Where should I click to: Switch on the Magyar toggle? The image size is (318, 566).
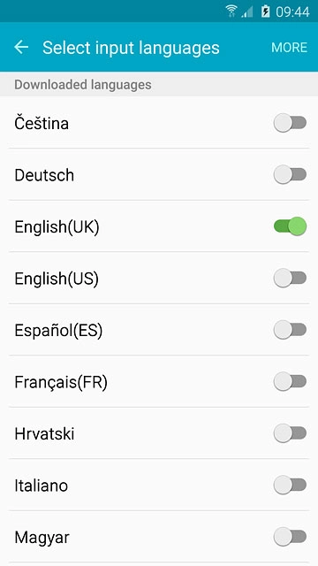click(x=290, y=537)
